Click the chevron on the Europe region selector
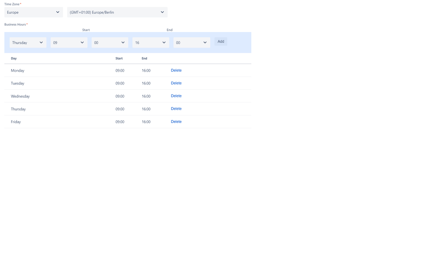Screen dimensions: 426x273 (x=58, y=12)
